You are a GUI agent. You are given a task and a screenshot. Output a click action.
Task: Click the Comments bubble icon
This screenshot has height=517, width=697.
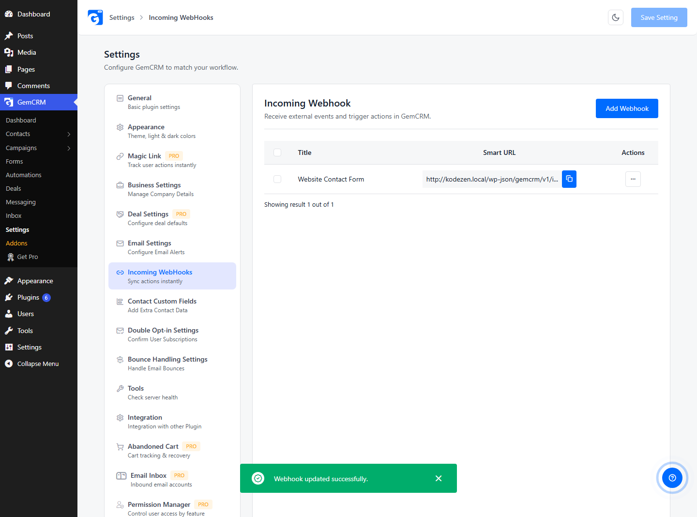[x=9, y=86]
